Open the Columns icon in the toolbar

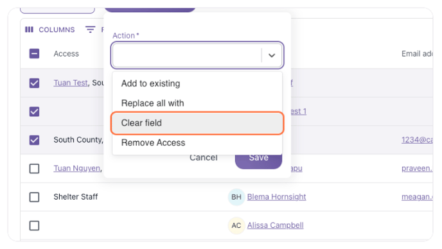click(x=30, y=30)
